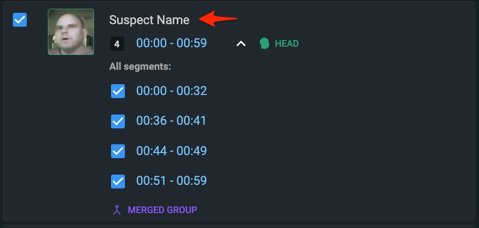This screenshot has width=479, height=228.
Task: Open the suspect face thumbnail
Action: [71, 32]
